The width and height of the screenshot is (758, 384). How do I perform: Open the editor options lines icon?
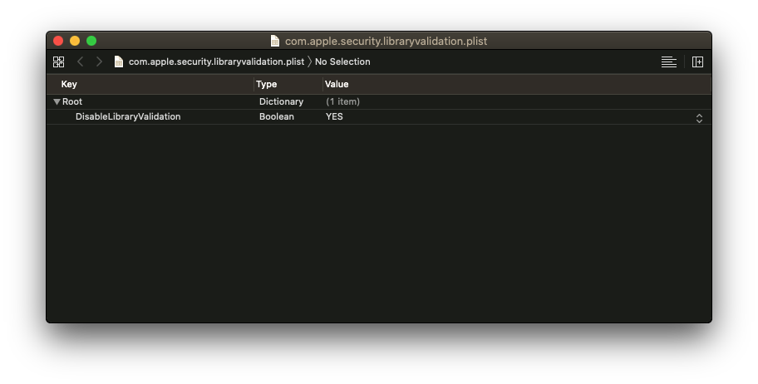668,62
